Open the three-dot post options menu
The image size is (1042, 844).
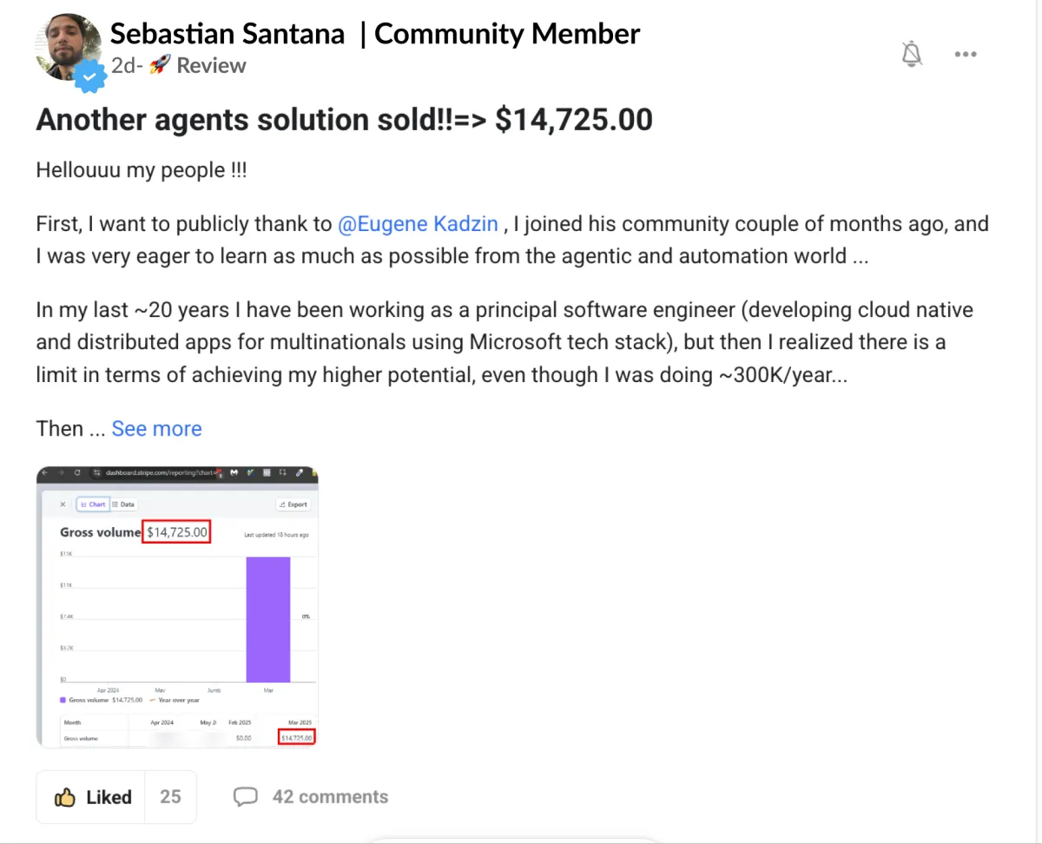coord(966,54)
